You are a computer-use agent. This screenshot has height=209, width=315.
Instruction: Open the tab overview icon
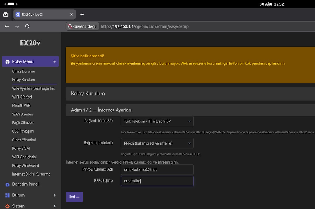[6, 14]
